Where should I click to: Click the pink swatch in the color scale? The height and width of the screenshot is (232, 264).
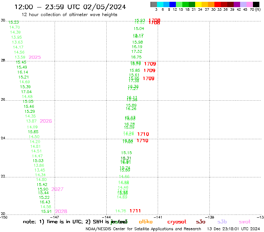[250, 4]
